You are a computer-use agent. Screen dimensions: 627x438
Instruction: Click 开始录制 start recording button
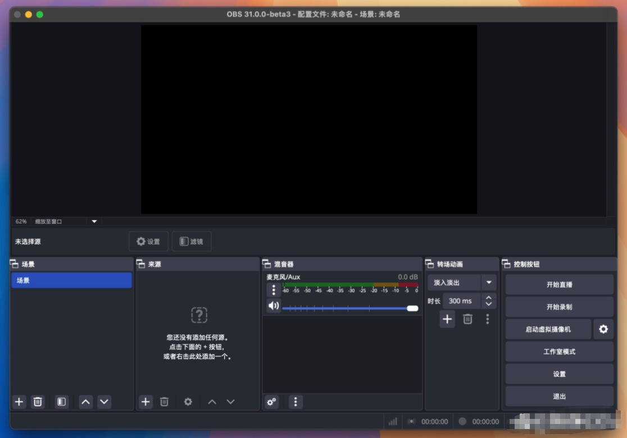pyautogui.click(x=559, y=307)
